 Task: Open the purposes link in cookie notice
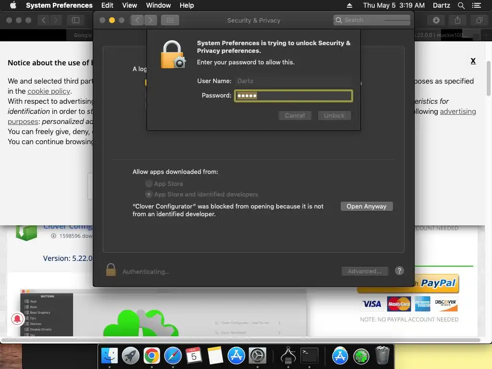coord(23,122)
